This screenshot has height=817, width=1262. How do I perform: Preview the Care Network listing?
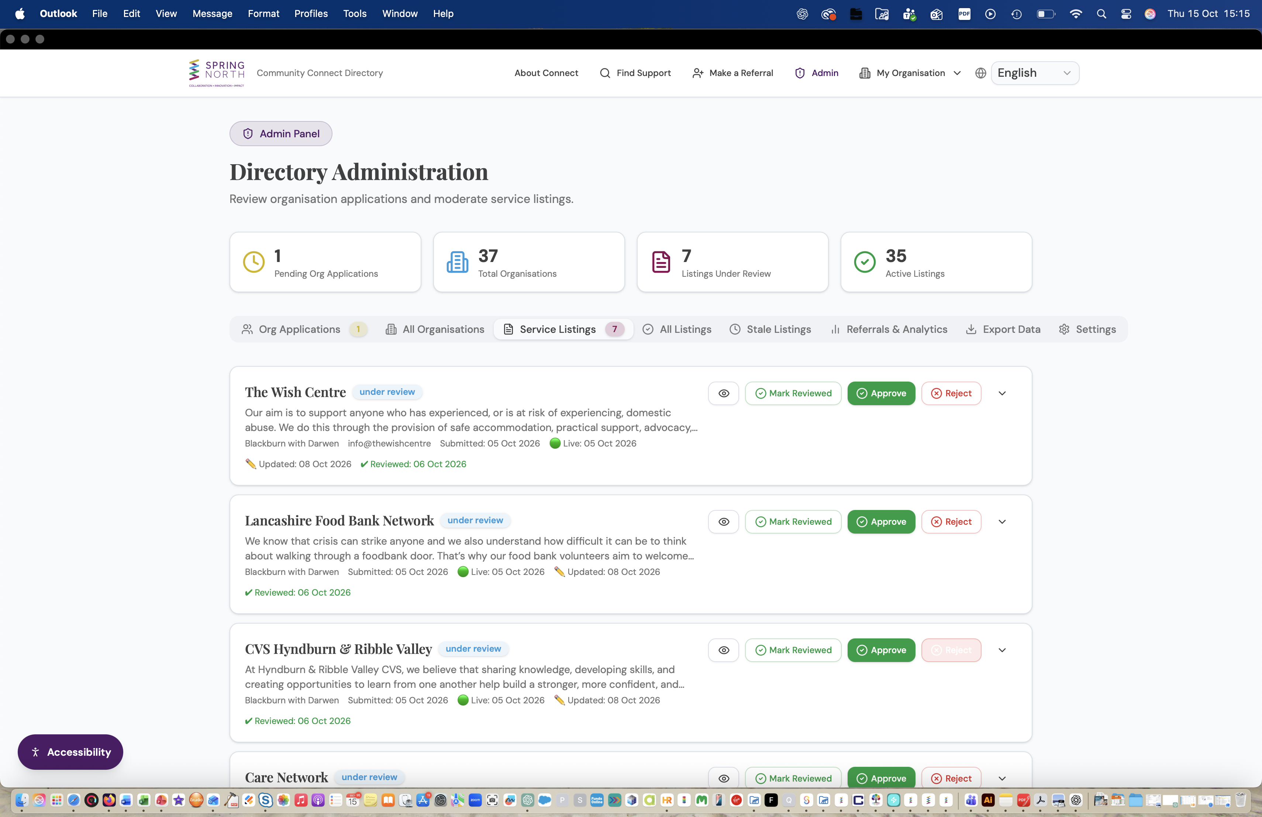coord(723,778)
